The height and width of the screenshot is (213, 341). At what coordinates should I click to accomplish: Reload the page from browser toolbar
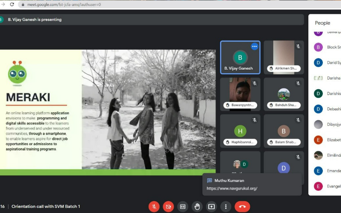tap(12, 4)
